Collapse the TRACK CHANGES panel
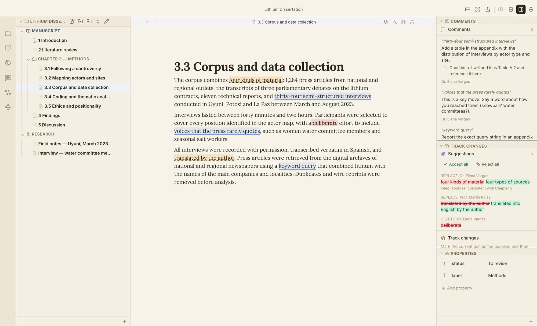 (x=441, y=146)
